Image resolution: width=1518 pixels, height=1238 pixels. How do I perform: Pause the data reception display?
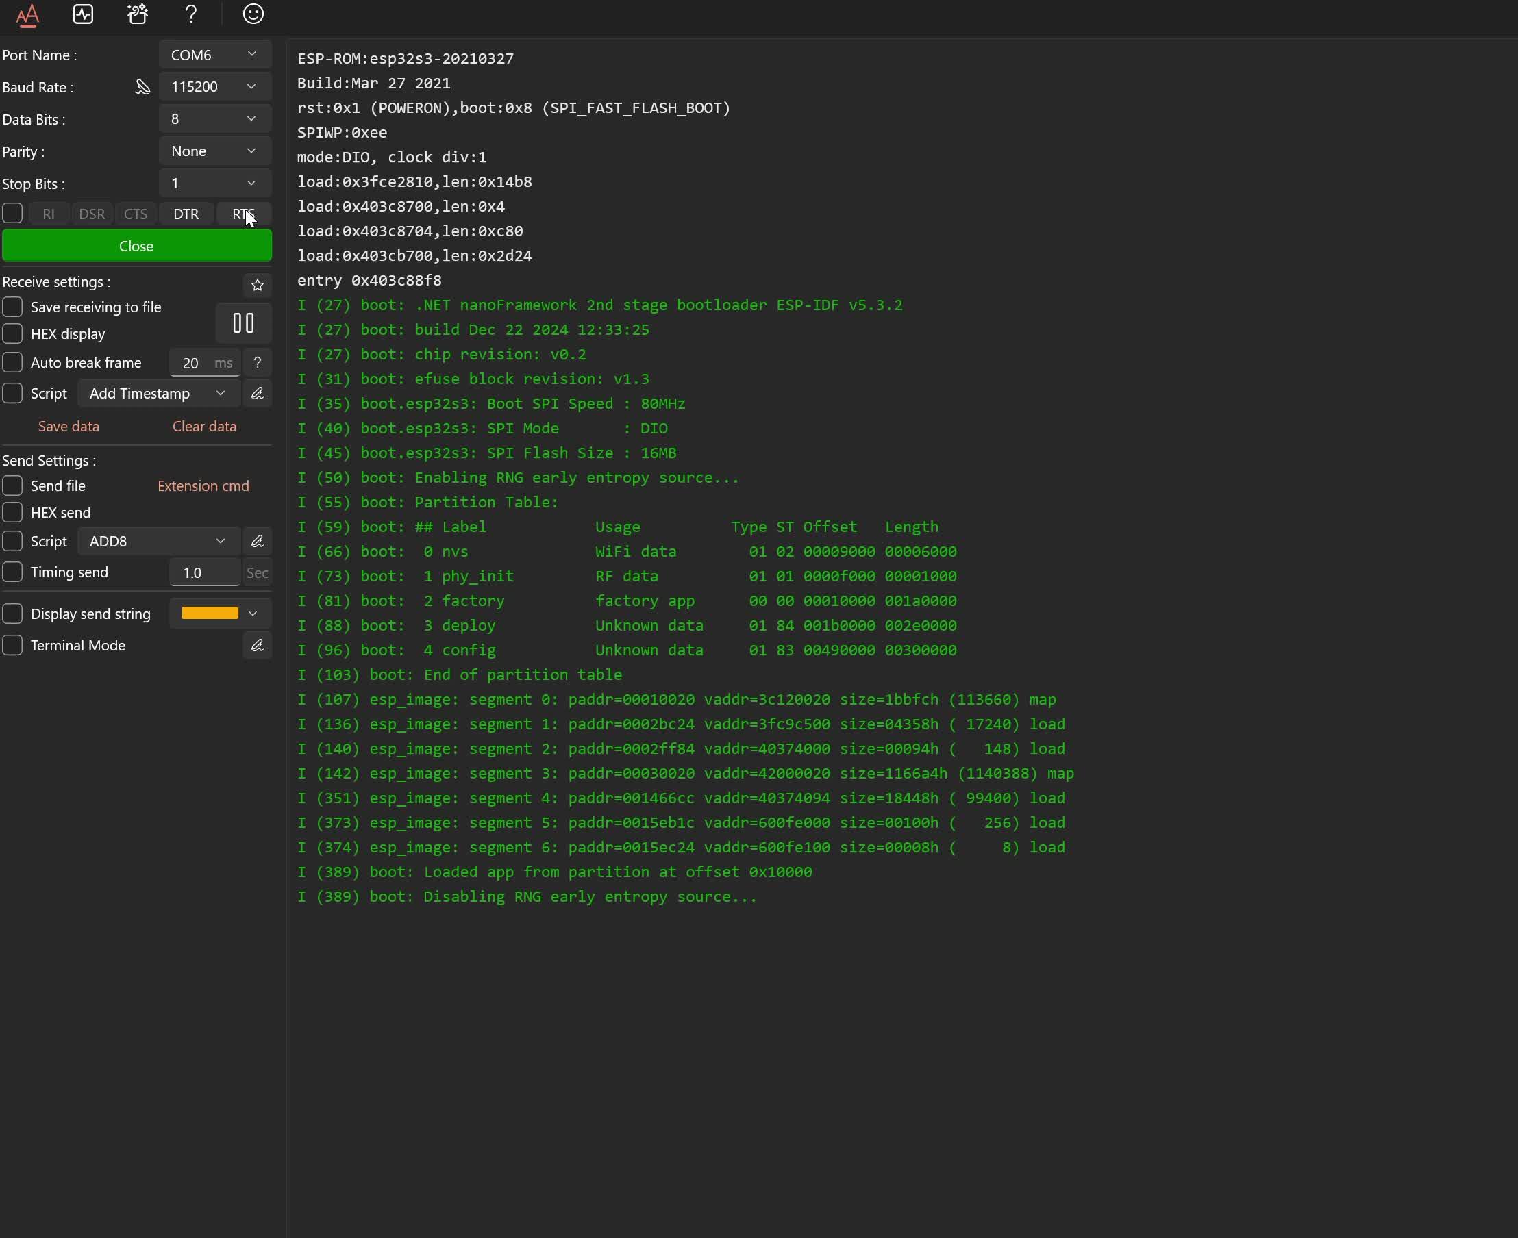[x=242, y=323]
